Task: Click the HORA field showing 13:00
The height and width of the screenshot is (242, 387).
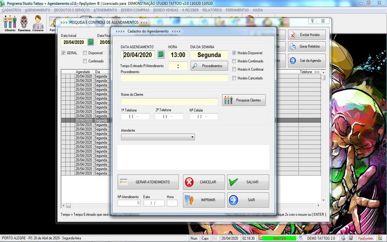Action: tap(178, 55)
